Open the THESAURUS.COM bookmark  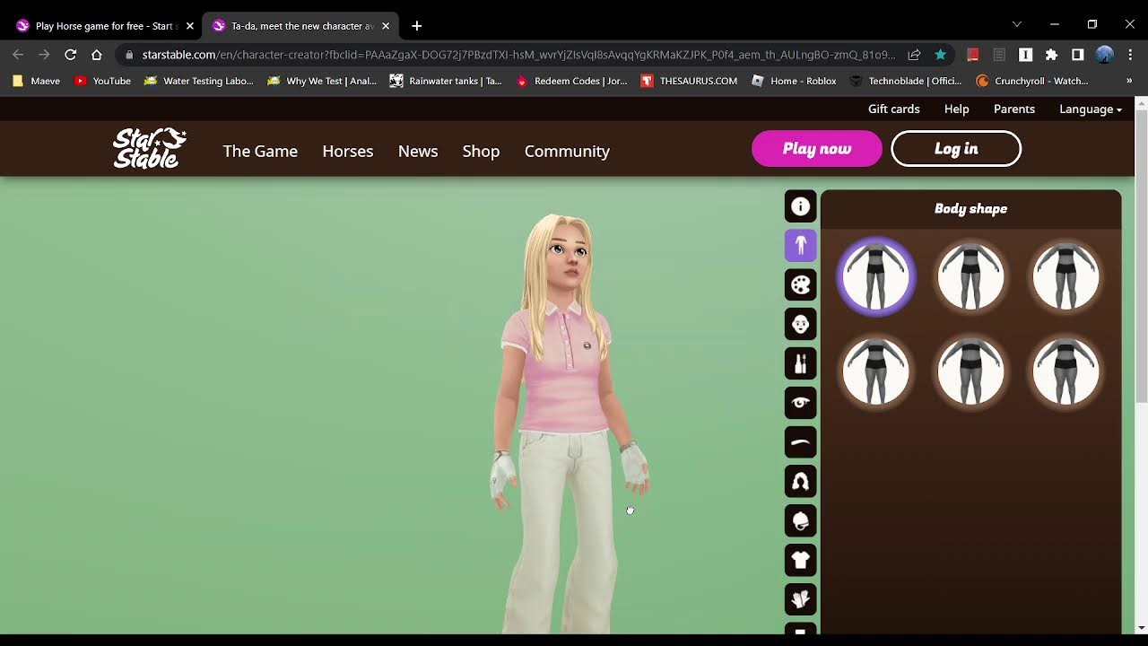(x=689, y=81)
